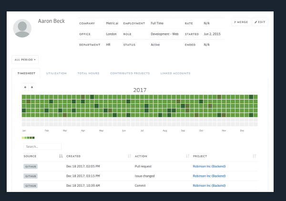Open Robinson Inc (Backend) link for Pull request

209,166
